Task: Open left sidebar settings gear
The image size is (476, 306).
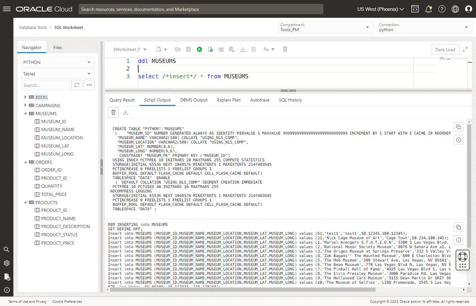Action: coord(7,263)
